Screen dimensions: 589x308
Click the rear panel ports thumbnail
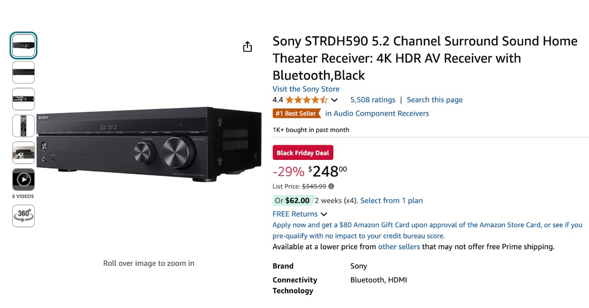tap(23, 99)
